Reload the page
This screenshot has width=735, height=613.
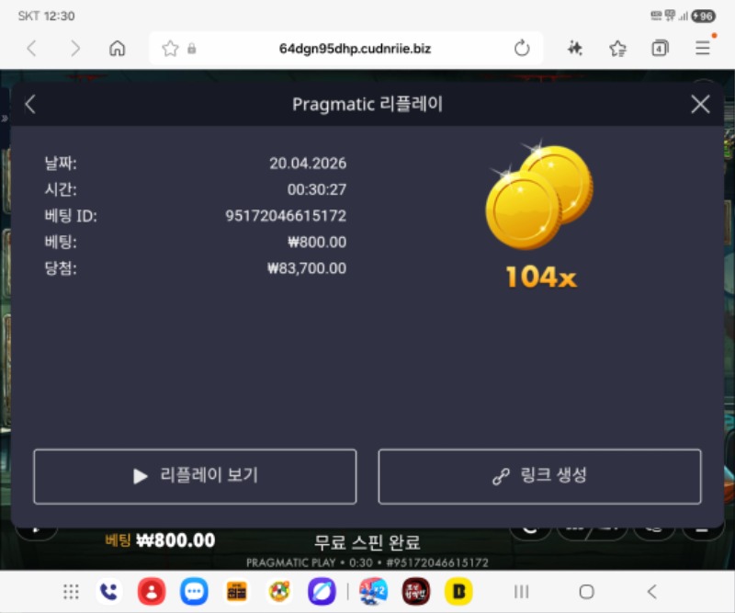click(x=522, y=49)
